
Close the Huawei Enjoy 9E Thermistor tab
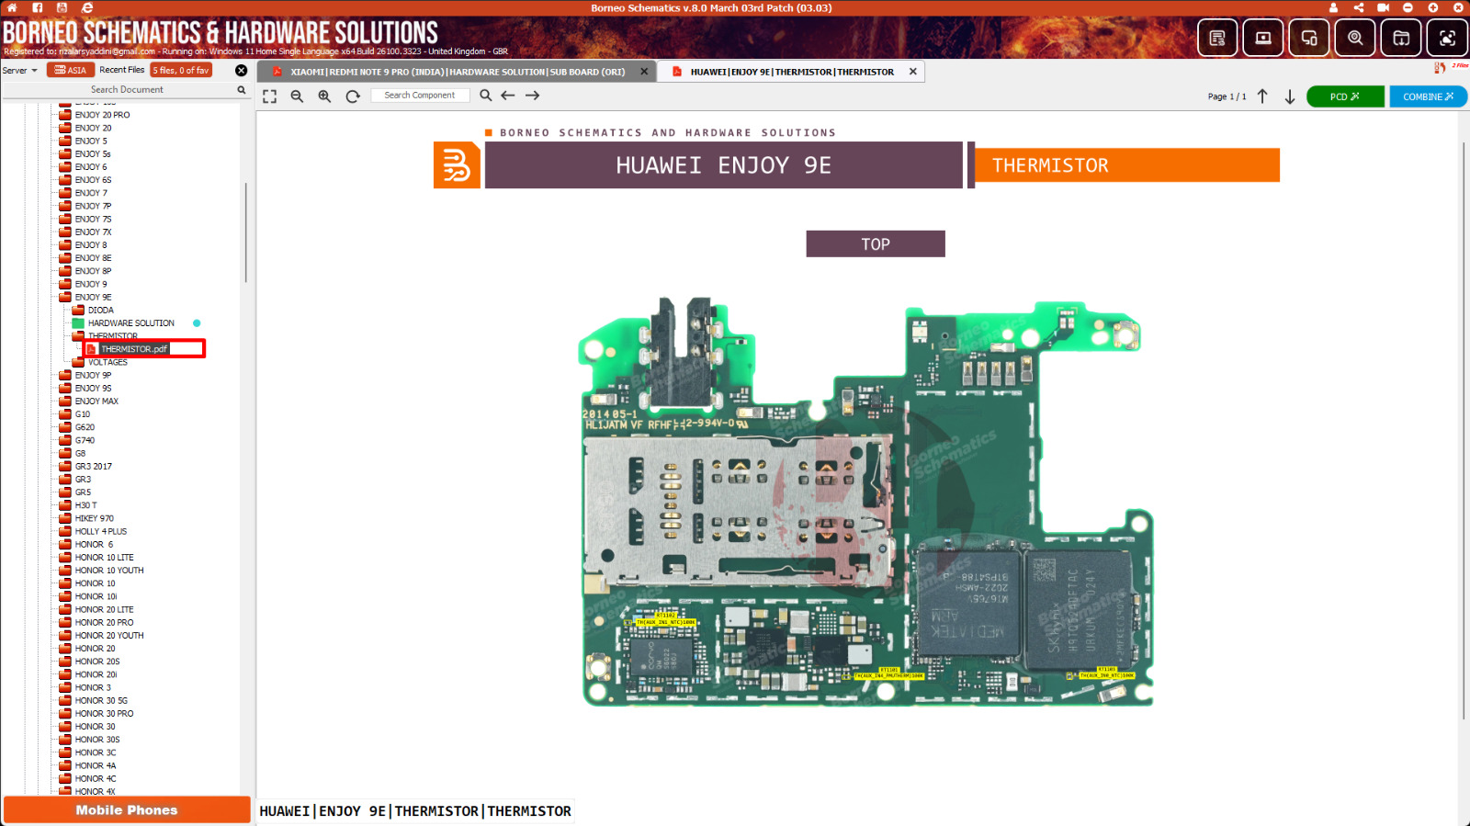(912, 72)
